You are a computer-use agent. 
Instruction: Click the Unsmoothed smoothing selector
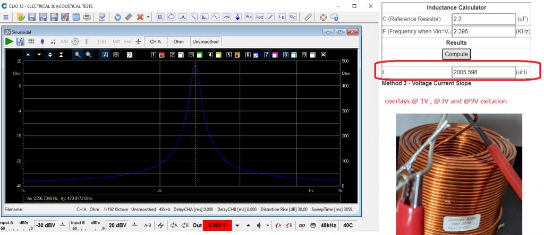(x=206, y=41)
